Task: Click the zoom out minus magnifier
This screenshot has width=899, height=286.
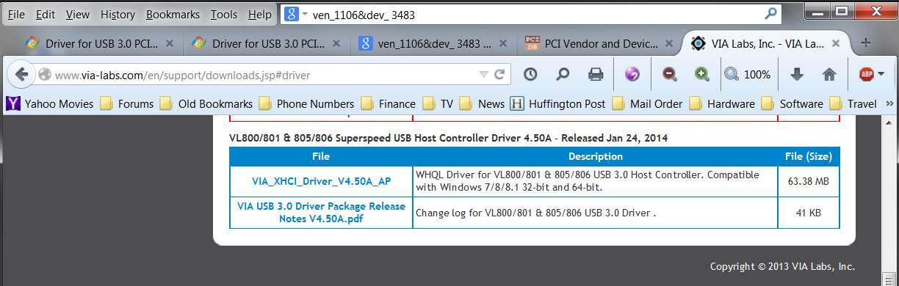Action: point(669,74)
